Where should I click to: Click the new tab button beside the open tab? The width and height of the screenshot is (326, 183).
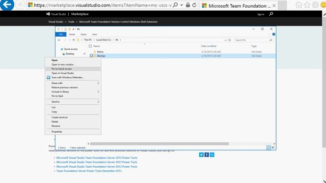[282, 6]
